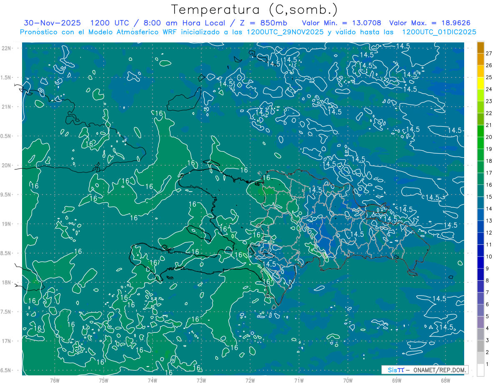This screenshot has width=500, height=386.
Task: Click the "ONAMET/REP.DOM." credit text
Action: coord(439,370)
